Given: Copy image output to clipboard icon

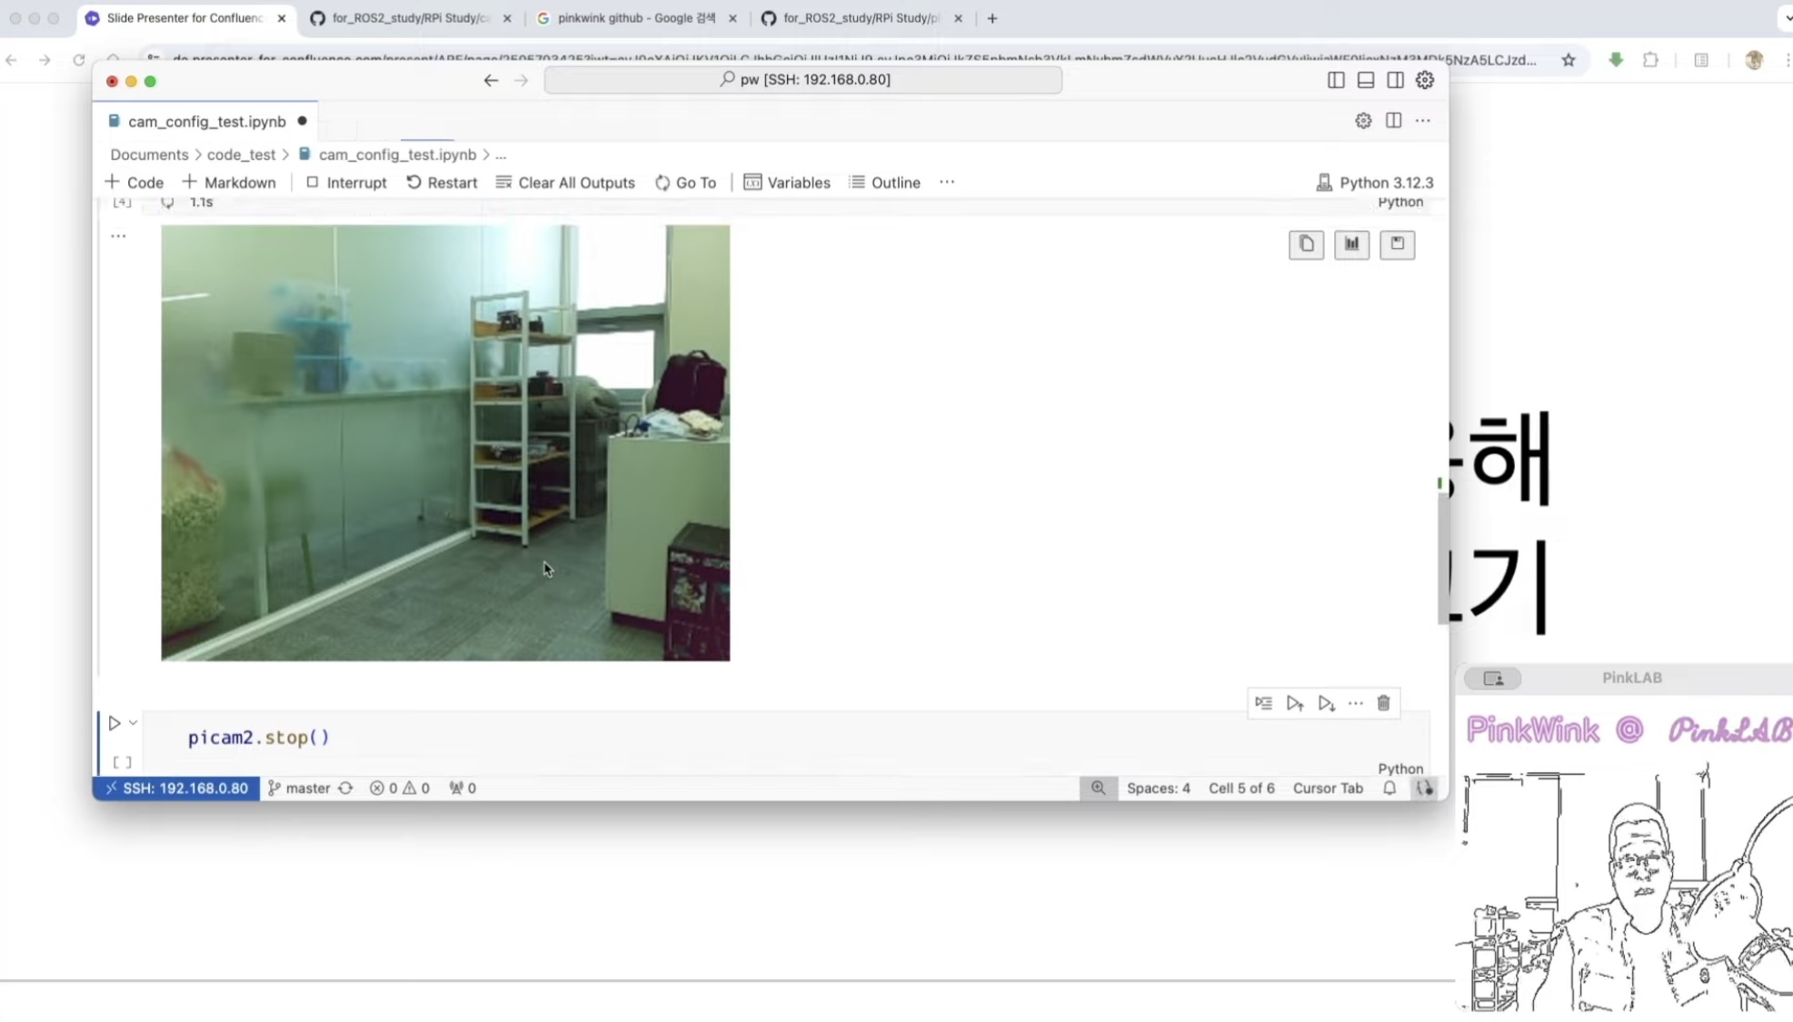Looking at the screenshot, I should point(1306,244).
